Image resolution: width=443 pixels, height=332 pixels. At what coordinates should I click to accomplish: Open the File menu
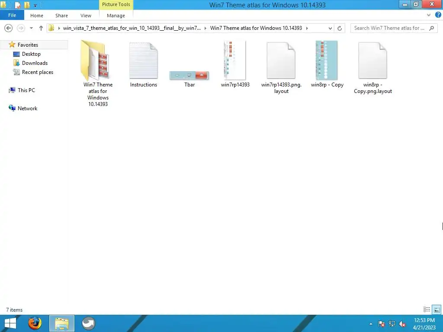[12, 15]
